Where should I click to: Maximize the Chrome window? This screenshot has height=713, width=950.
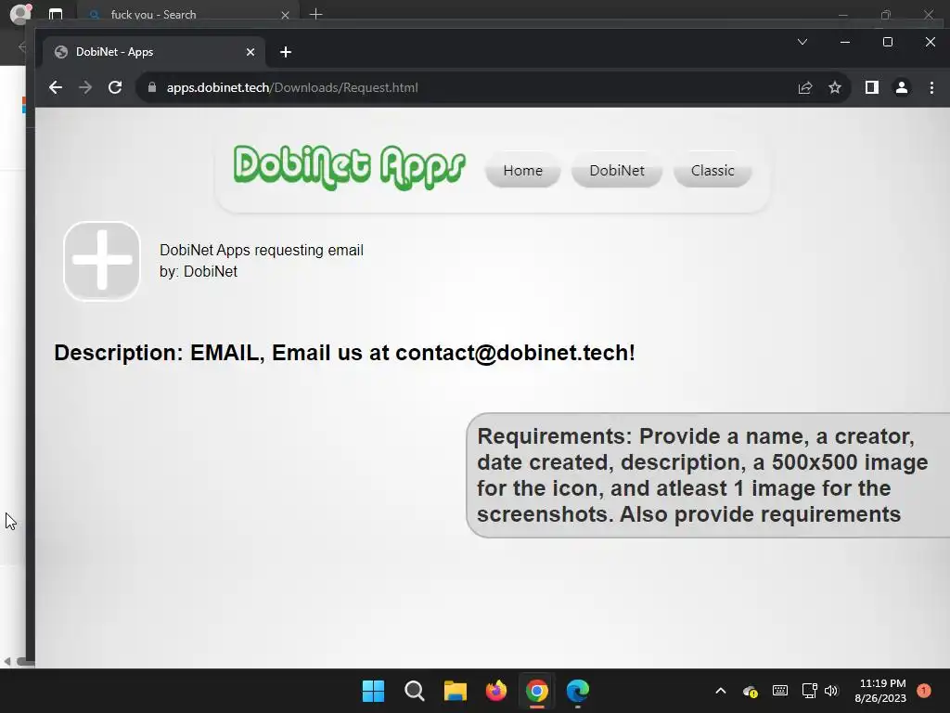pyautogui.click(x=888, y=42)
